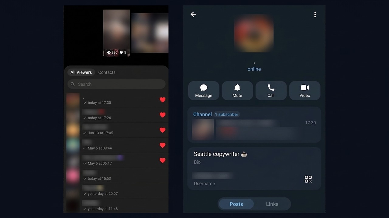The height and width of the screenshot is (218, 389).
Task: Open the blurred profile photo
Action: coord(254,33)
